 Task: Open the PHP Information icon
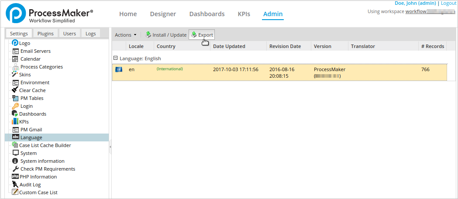[x=15, y=177]
